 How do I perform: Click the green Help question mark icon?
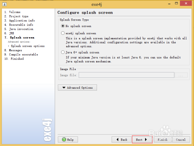coord(64,139)
